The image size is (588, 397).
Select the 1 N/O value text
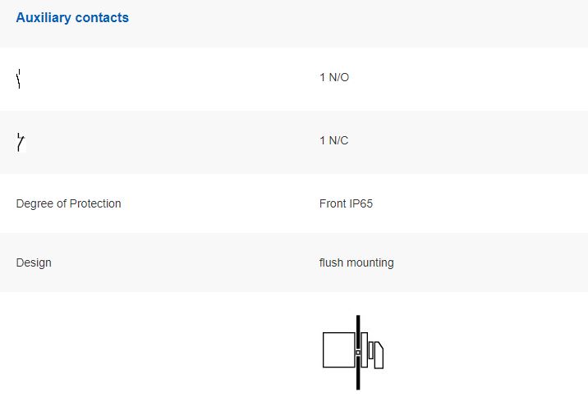tap(334, 77)
